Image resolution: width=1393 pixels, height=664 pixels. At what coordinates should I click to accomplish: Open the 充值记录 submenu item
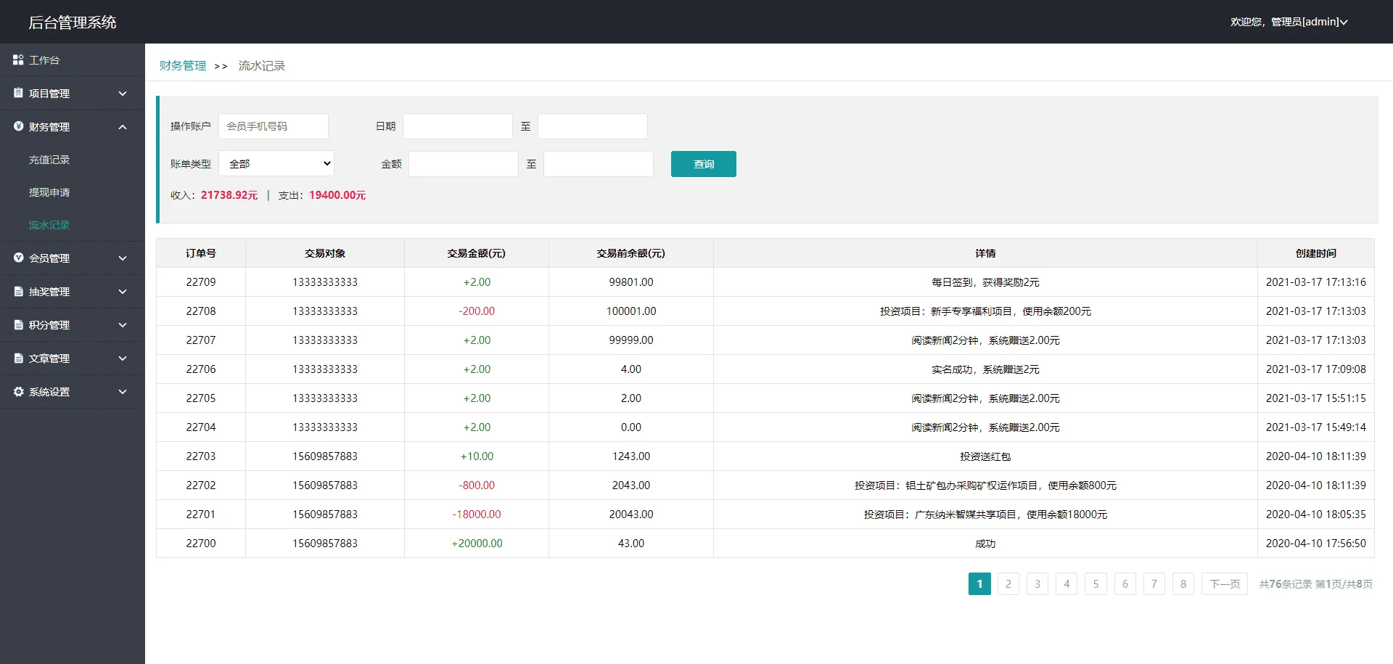tap(49, 160)
